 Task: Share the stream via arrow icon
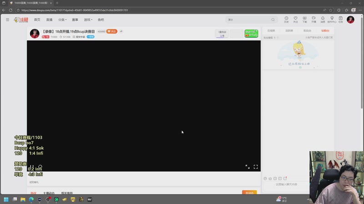(x=121, y=31)
